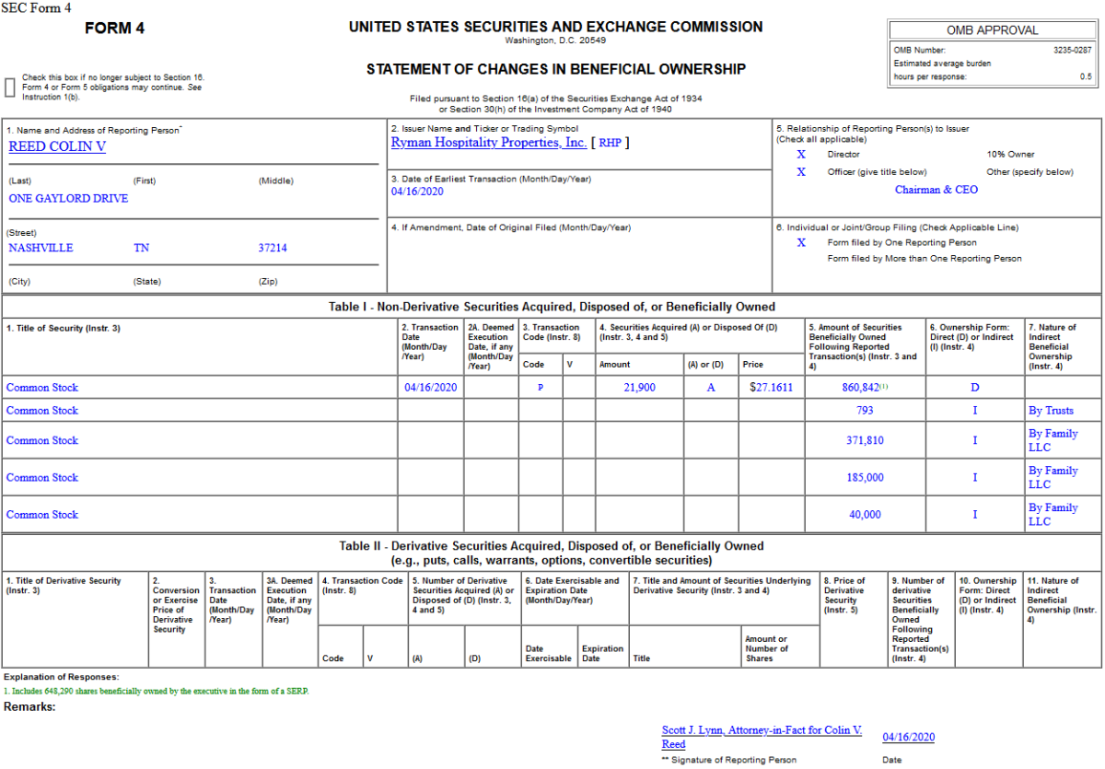Select the ONE GAYLORD DRIVE street address
This screenshot has width=1105, height=769.
coord(68,198)
